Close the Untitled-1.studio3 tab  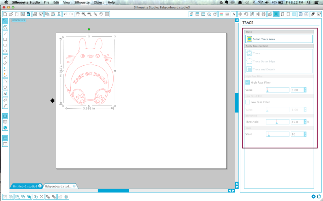(x=40, y=186)
